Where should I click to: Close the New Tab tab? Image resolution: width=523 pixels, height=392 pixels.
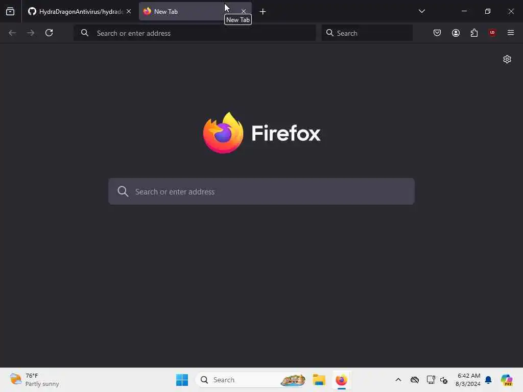coord(244,12)
